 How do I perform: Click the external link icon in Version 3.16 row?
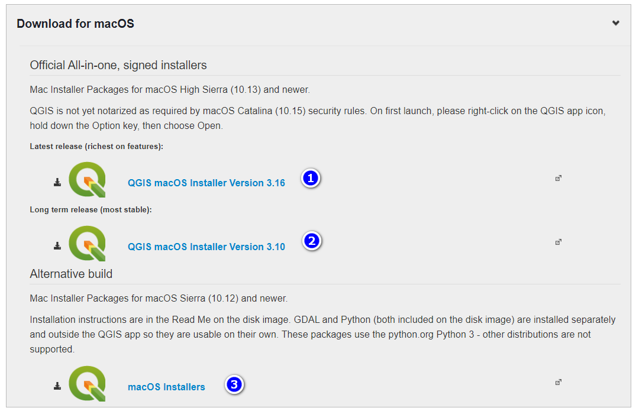tap(558, 178)
